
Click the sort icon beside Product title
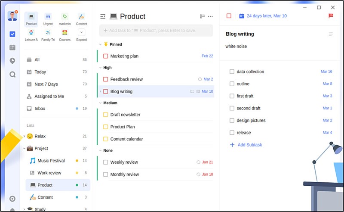click(x=202, y=16)
